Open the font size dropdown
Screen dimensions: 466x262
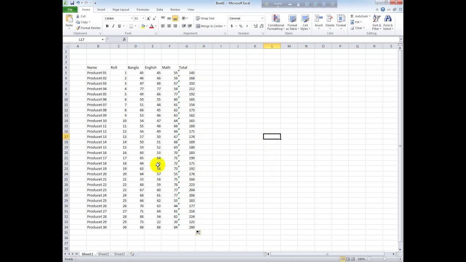[143, 18]
